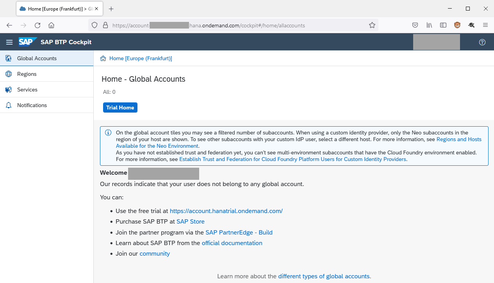This screenshot has width=494, height=283.
Task: Toggle the browser sidebar icon
Action: (x=443, y=25)
